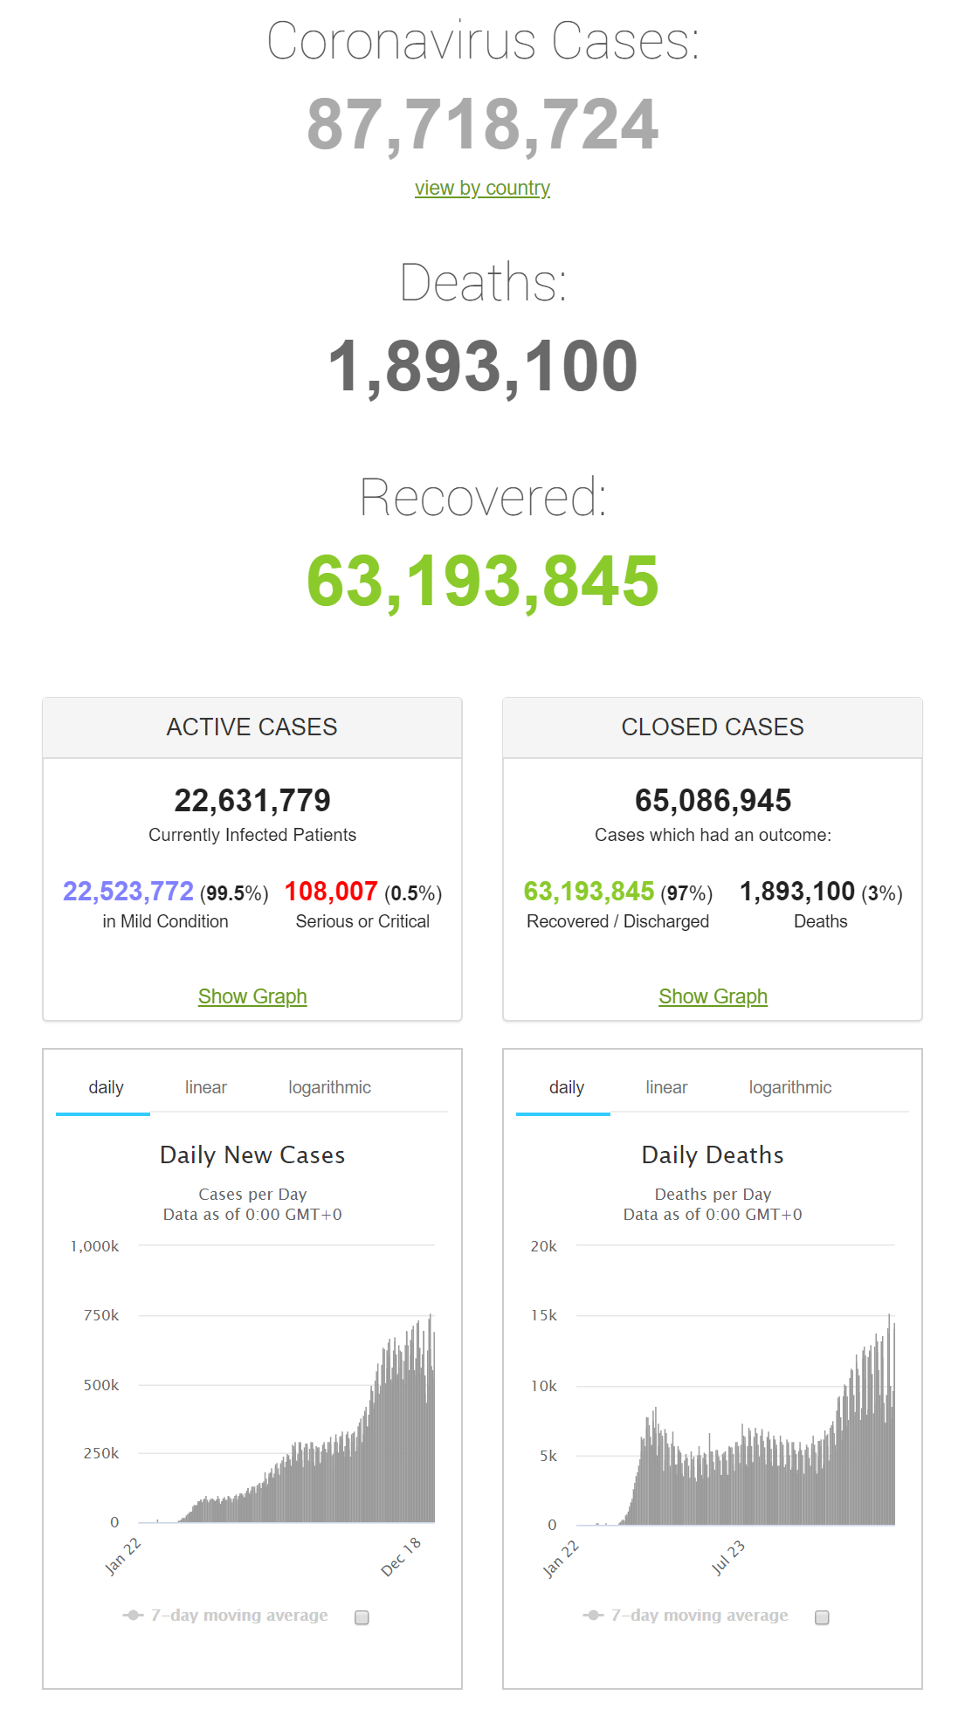Enable 7-day moving average checkbox for new cases
The height and width of the screenshot is (1709, 965).
point(362,1617)
